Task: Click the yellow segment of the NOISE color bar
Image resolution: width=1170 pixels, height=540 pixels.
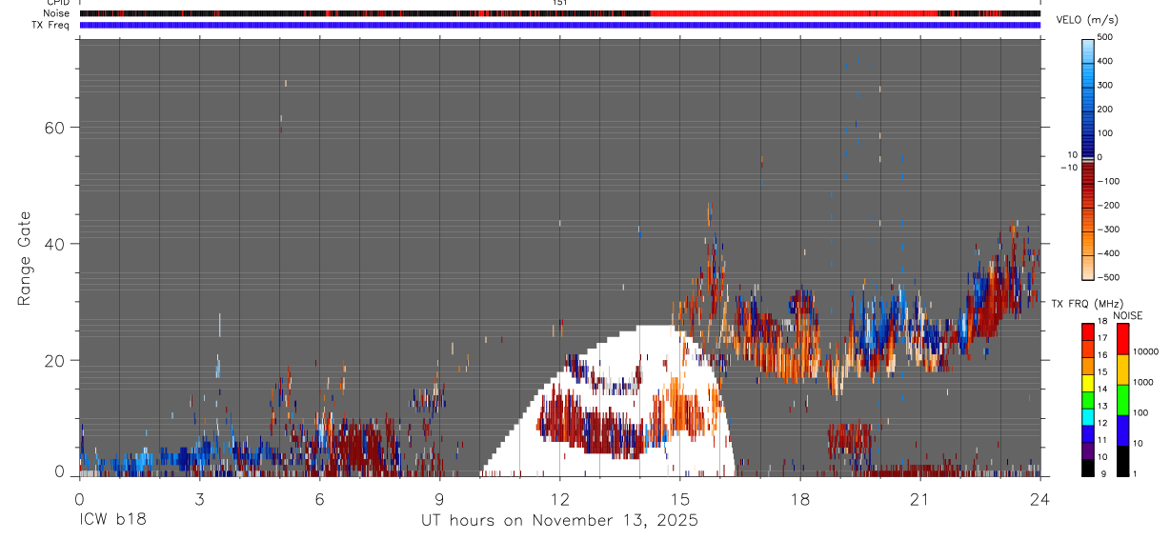Action: (x=1121, y=369)
